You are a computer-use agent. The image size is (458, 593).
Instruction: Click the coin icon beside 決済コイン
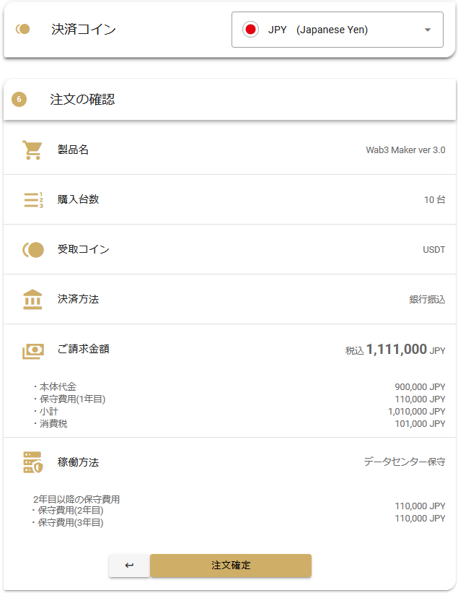click(23, 29)
